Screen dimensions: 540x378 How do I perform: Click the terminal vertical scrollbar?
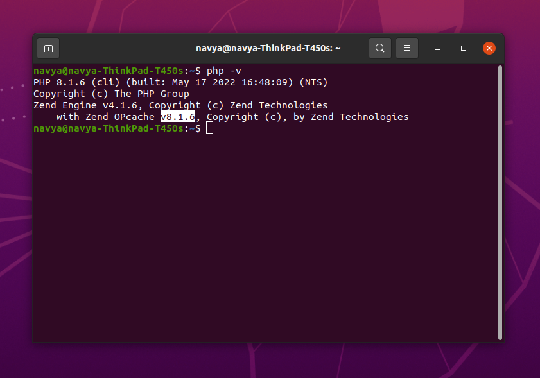point(500,203)
